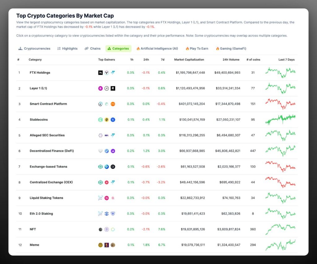This screenshot has width=317, height=264.
Task: Click black gainer icon in Exchange-based Tokens row
Action: click(113, 167)
